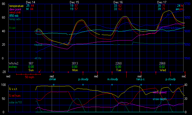Click the m.cloudy sky condition label
The height and width of the screenshot is (115, 192).
coord(112,79)
